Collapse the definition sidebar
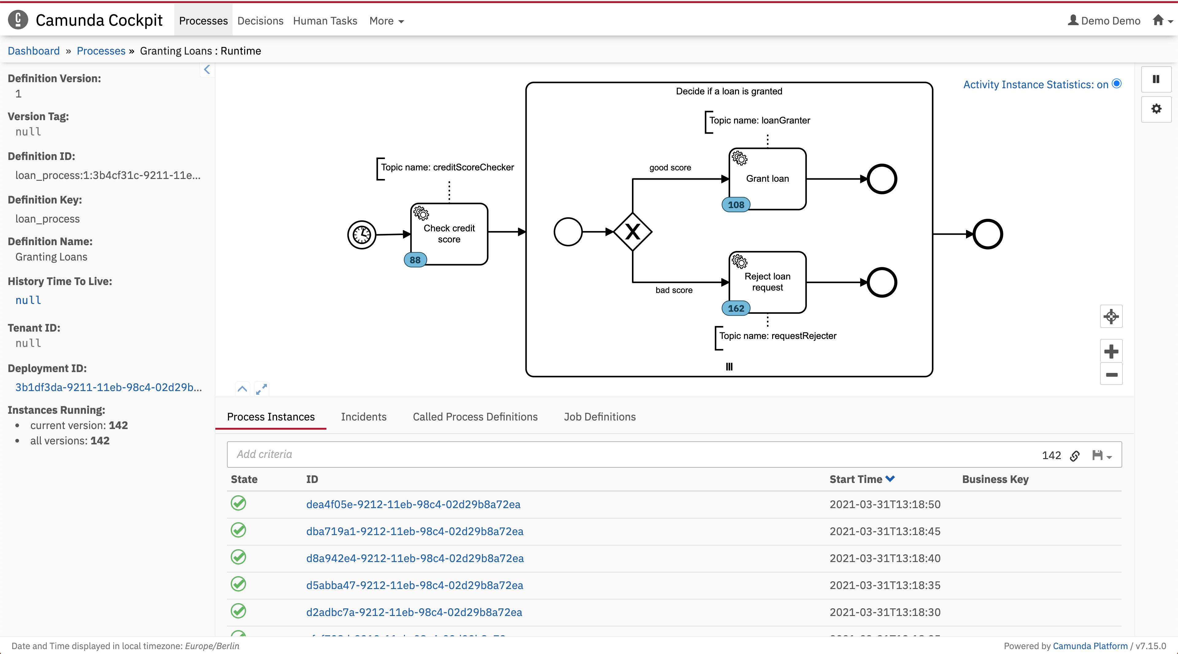This screenshot has height=654, width=1178. [207, 70]
